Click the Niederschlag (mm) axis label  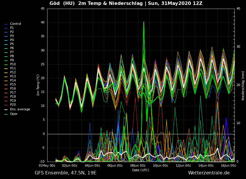(243, 85)
